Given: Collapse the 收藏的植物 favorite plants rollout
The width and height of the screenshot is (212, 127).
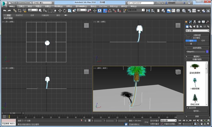Looking at the screenshot, I should [197, 59].
